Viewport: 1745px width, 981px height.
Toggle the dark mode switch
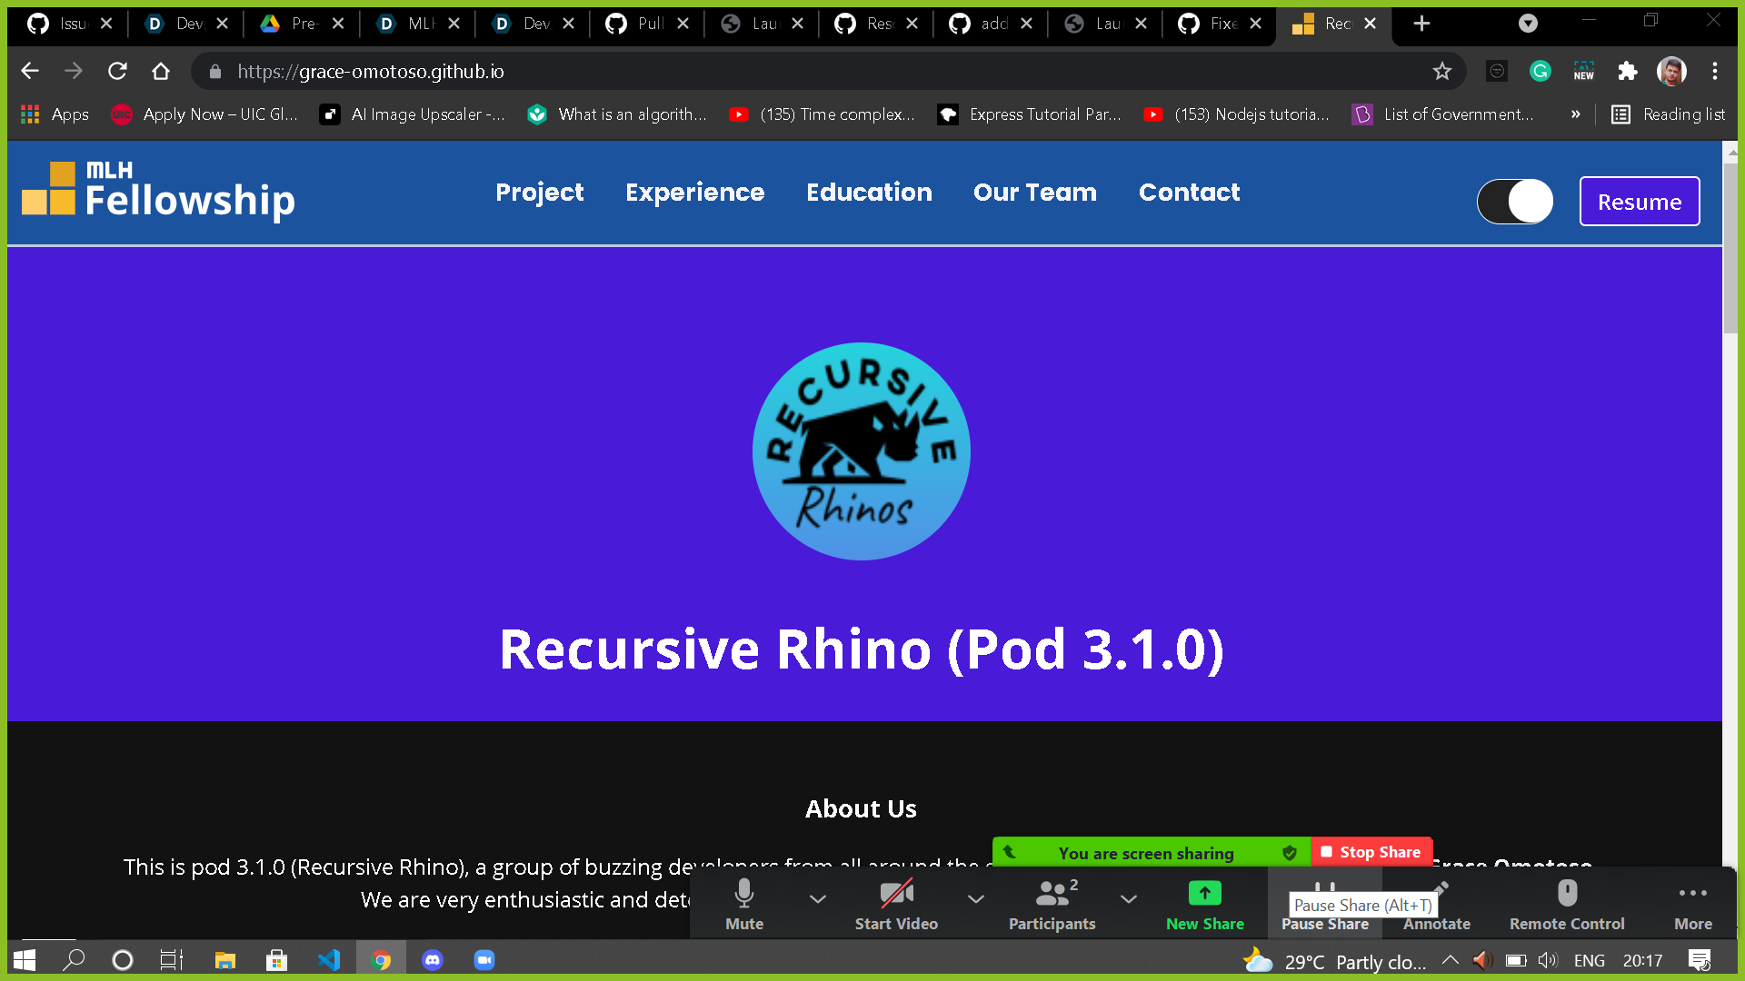point(1514,201)
